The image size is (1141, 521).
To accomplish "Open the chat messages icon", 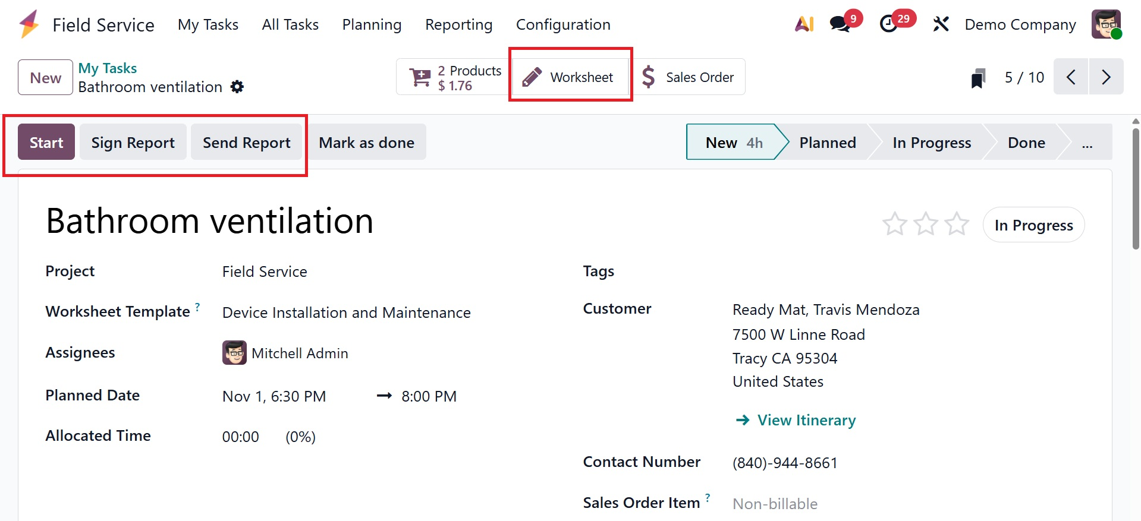I will click(x=840, y=24).
